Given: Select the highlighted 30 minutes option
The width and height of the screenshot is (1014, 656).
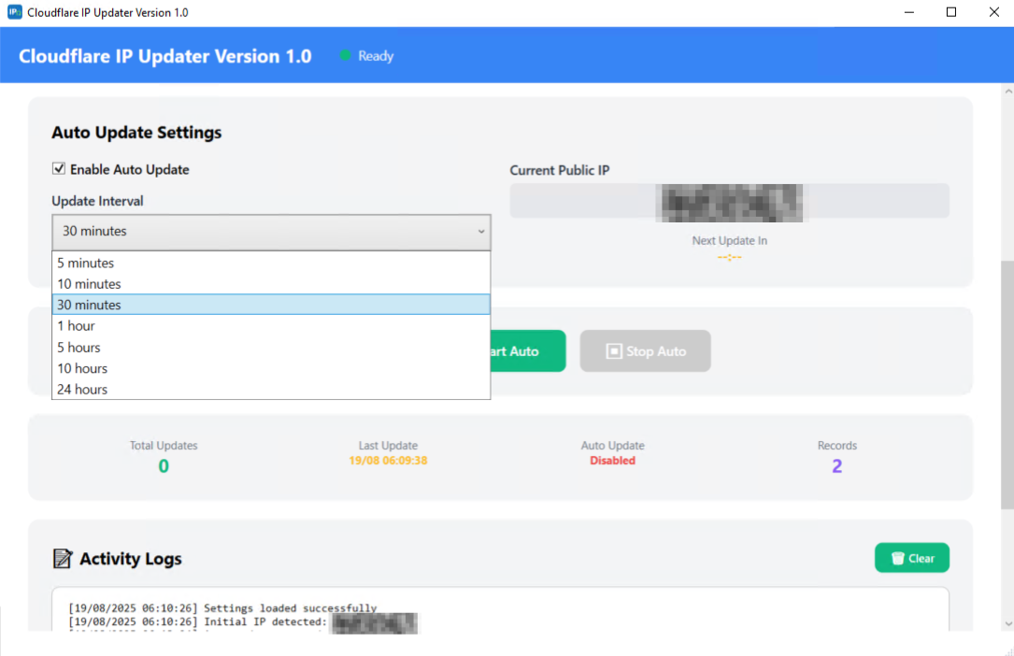Looking at the screenshot, I should 271,305.
